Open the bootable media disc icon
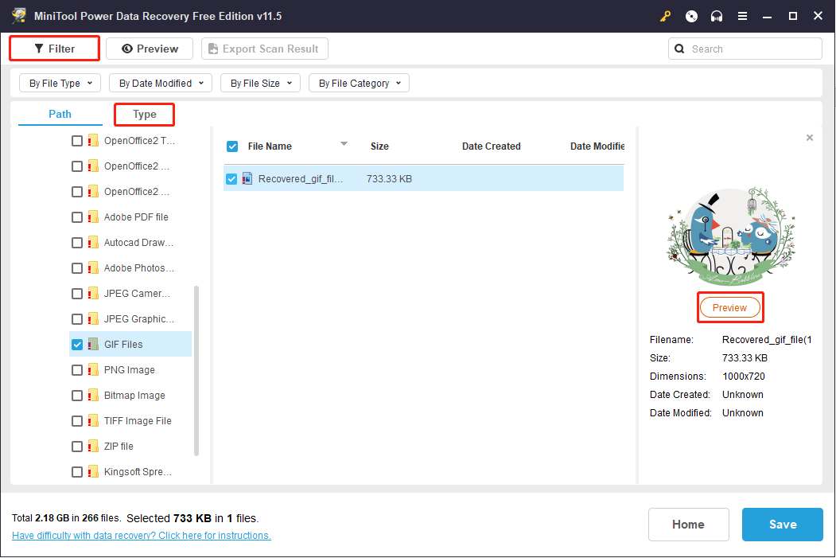 click(691, 16)
